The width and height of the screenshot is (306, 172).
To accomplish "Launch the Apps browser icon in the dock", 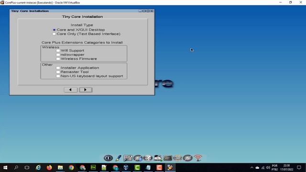I will click(138, 158).
